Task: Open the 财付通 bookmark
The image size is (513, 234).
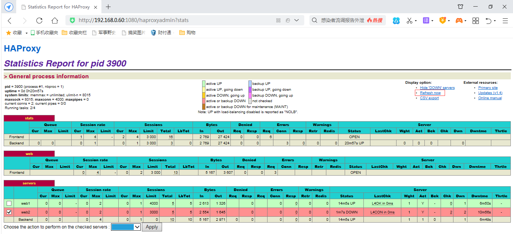Action: (x=161, y=33)
